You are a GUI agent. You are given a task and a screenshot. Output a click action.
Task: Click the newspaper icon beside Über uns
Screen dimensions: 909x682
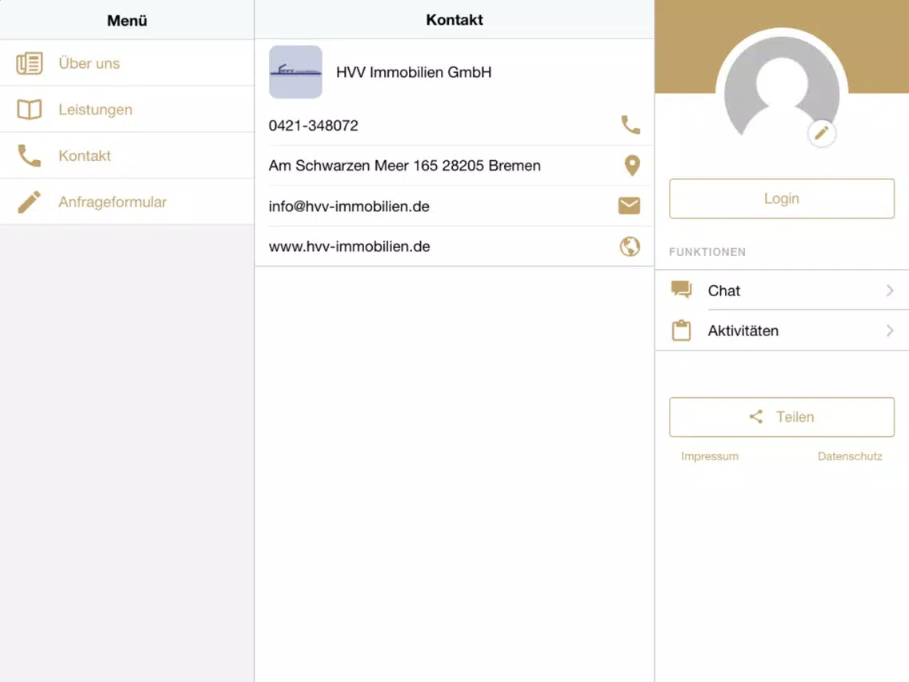[29, 63]
